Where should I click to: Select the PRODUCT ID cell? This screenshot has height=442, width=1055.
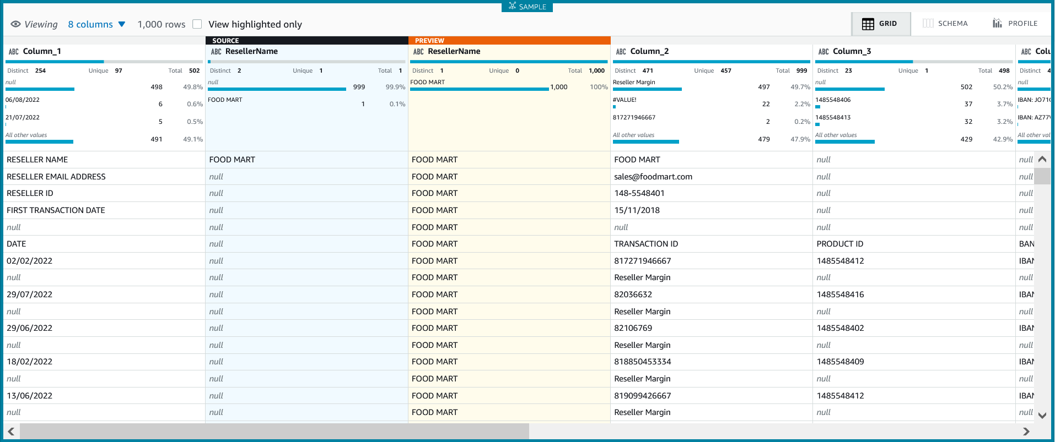[x=914, y=244]
